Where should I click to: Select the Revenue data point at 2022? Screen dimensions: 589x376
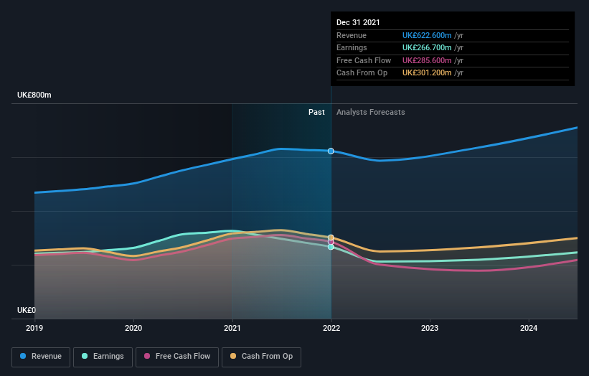point(331,151)
